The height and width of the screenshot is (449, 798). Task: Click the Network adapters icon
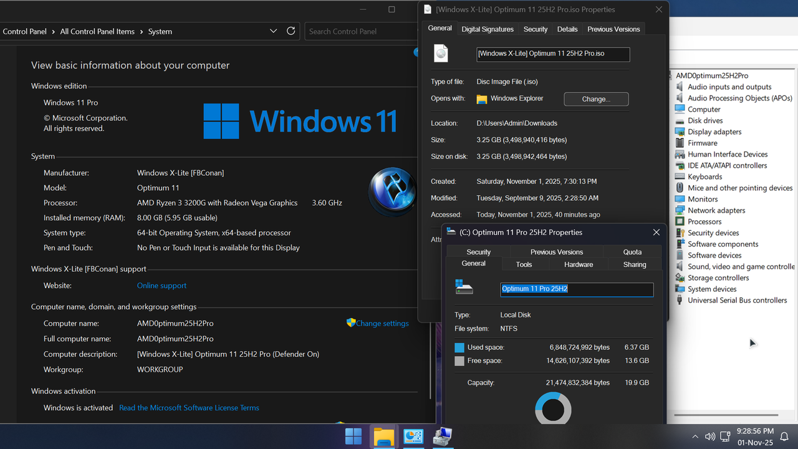click(x=680, y=210)
